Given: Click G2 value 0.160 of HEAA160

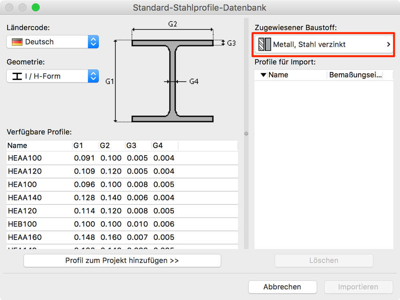Looking at the screenshot, I should [x=111, y=238].
